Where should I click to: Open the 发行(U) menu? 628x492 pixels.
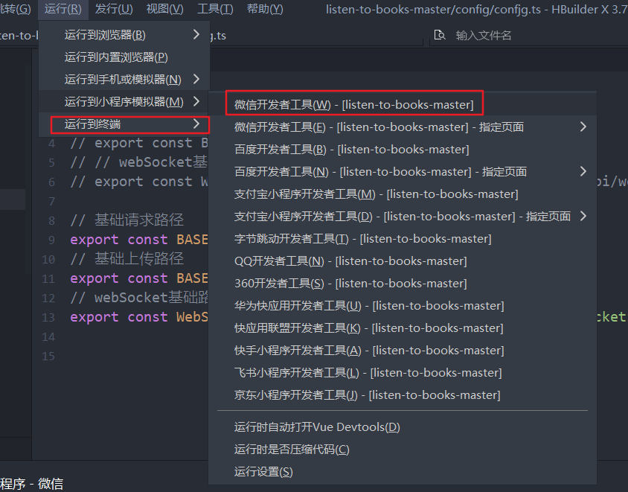coord(114,9)
